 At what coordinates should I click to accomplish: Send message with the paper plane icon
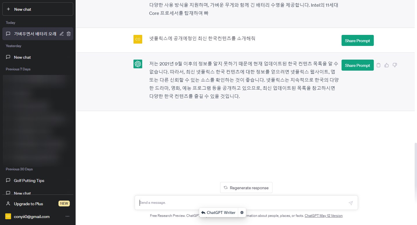click(351, 203)
